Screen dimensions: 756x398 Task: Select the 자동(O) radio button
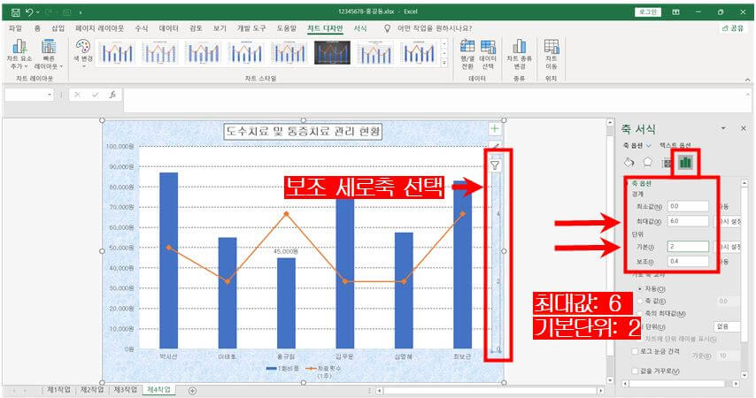click(640, 288)
